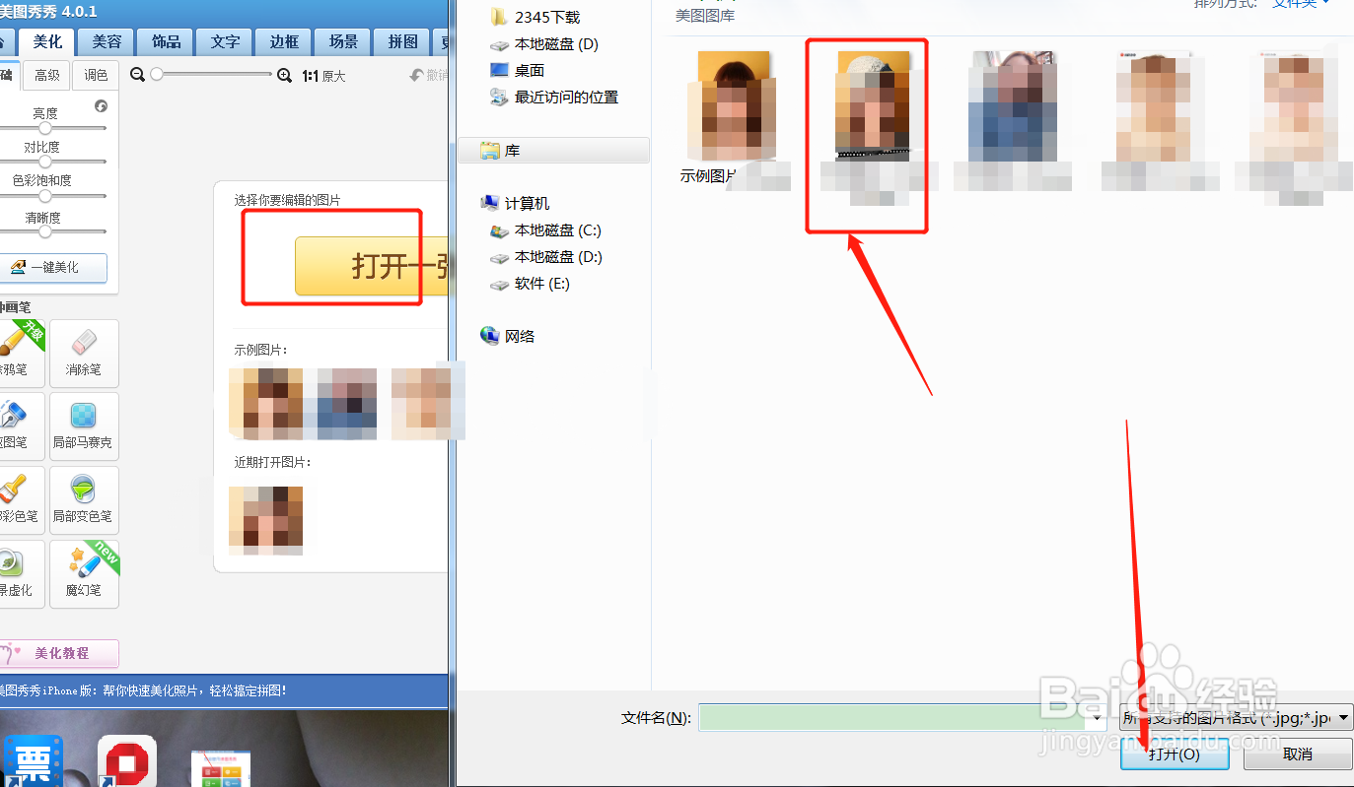Select the 示例图片 folder thumbnail
Viewport: 1354px width, 787px height.
[735, 119]
